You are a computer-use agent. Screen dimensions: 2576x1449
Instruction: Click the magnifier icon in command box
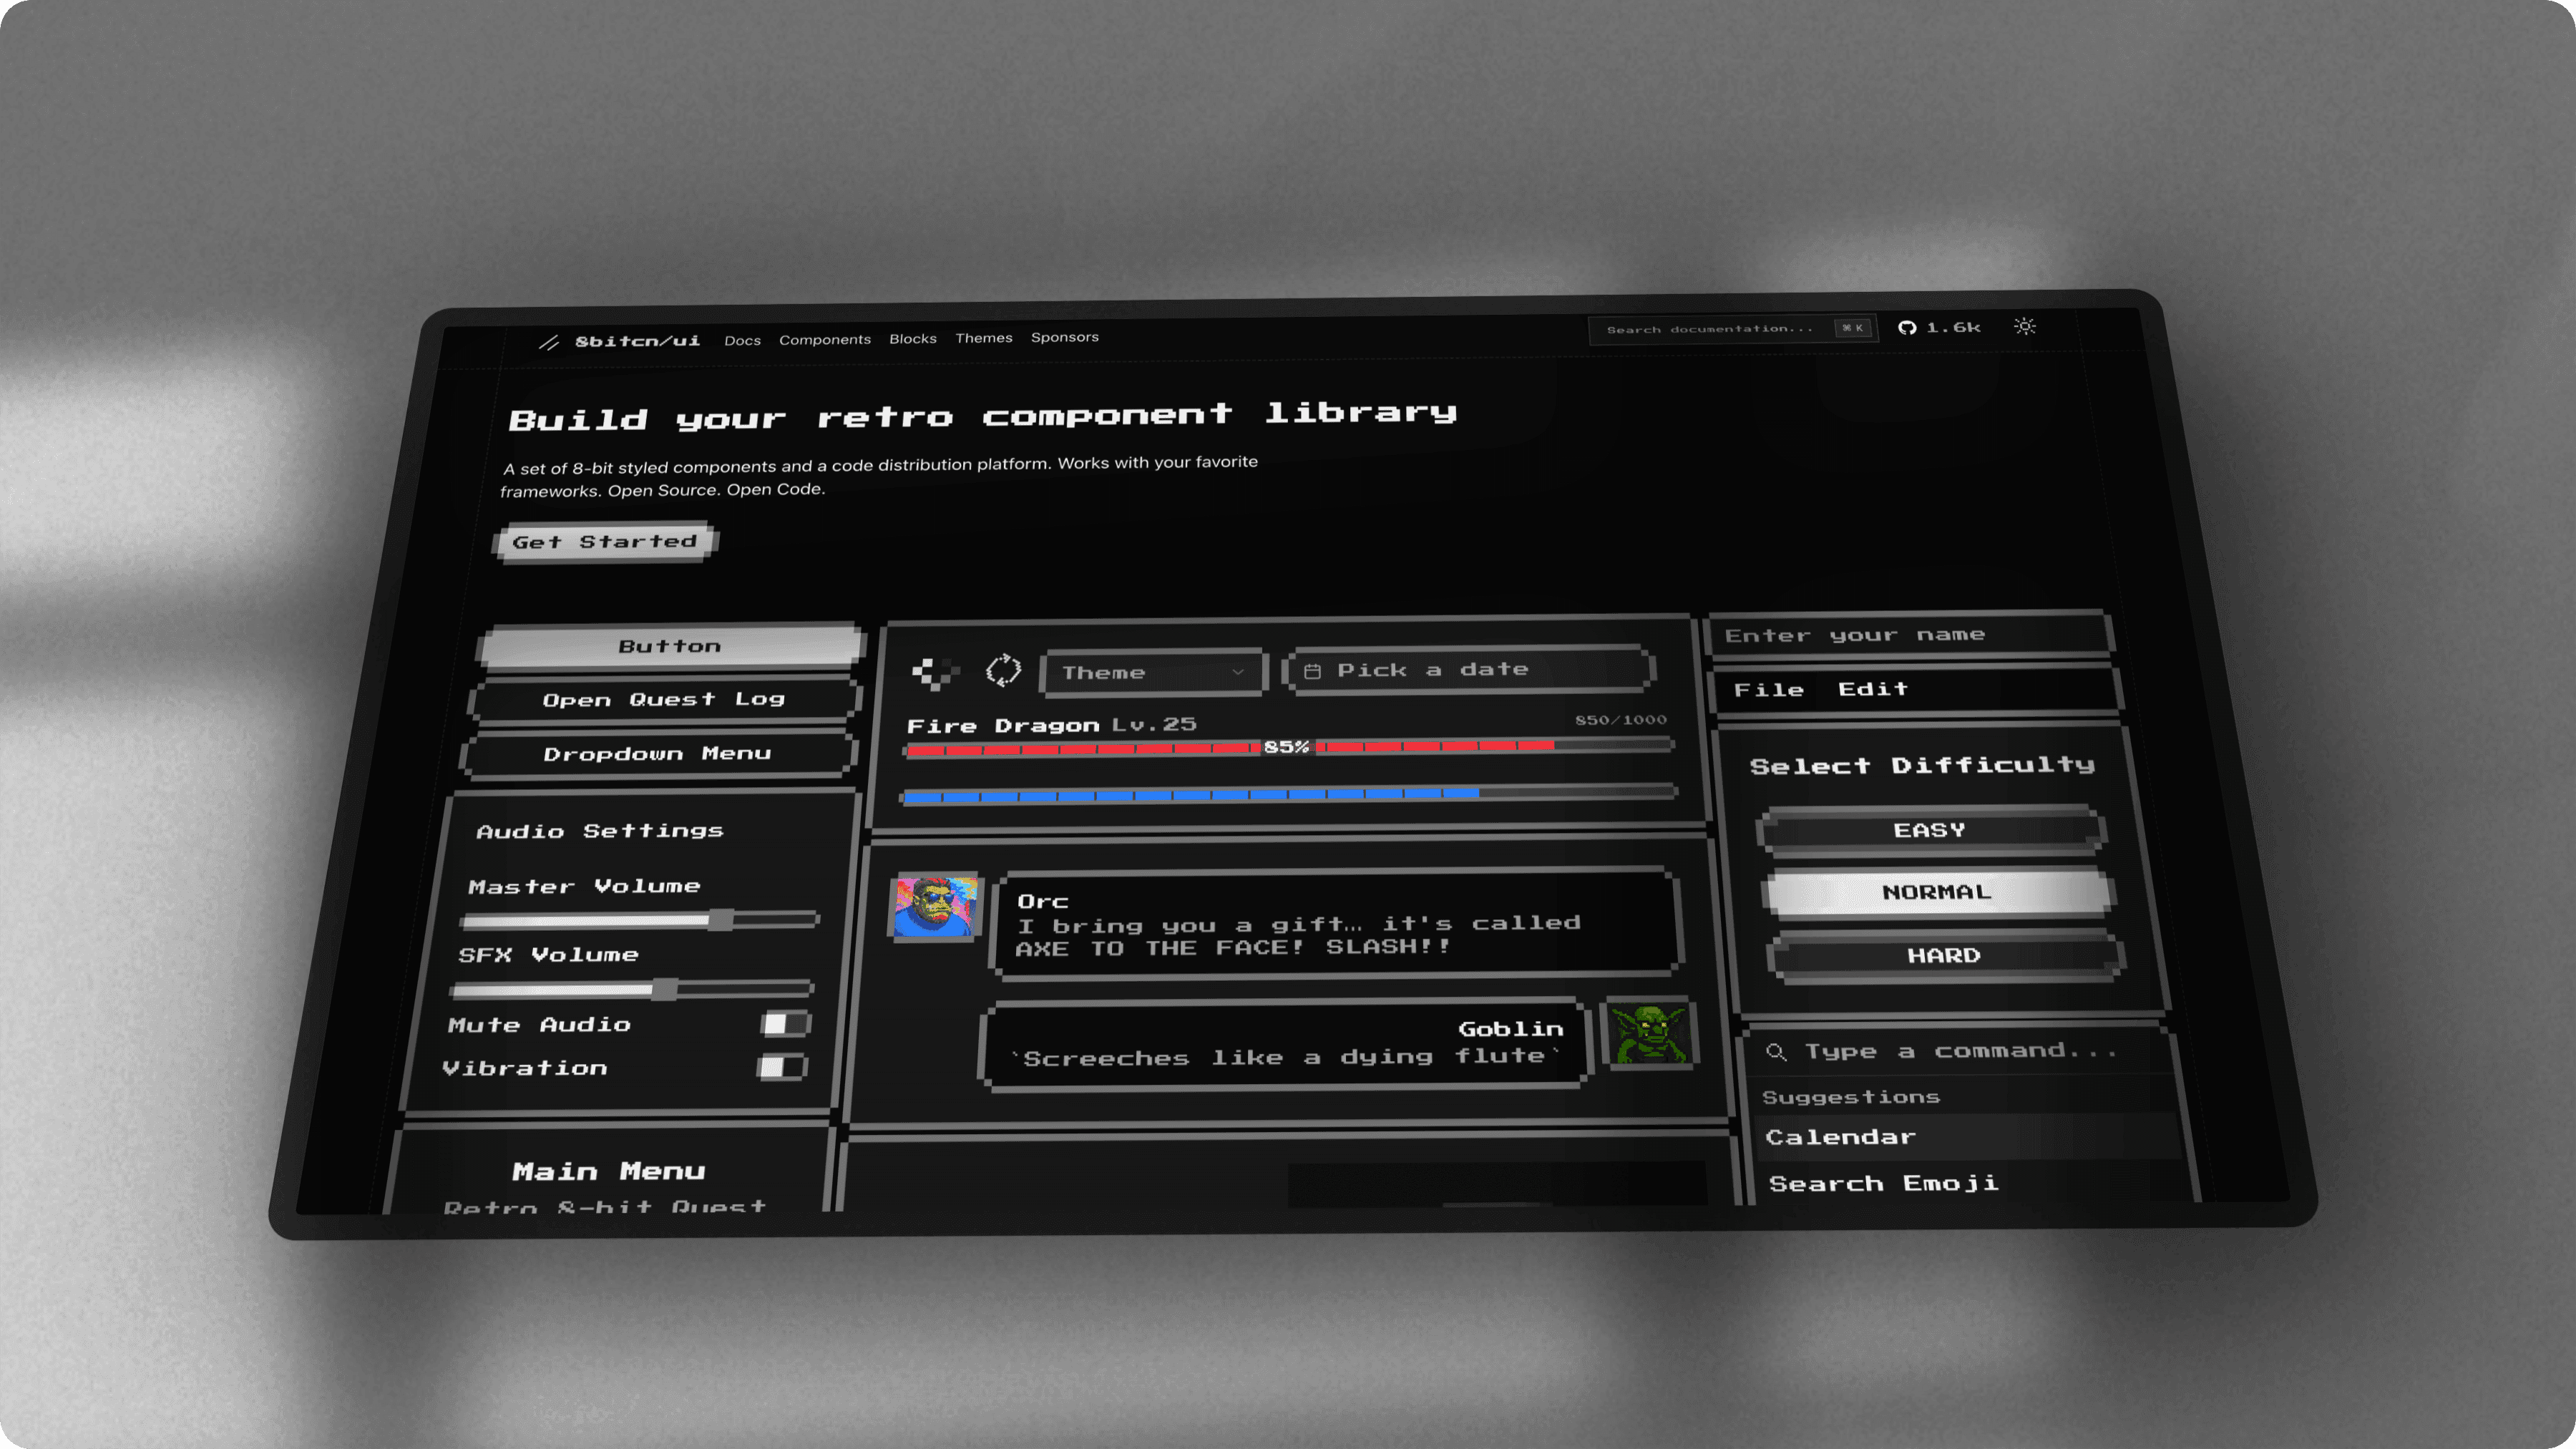coord(1776,1052)
